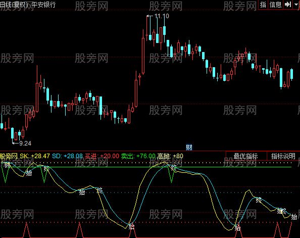Viewport: 300px width, 238px height.
Task: Click the 平安银行 stock name
Action: [x=43, y=5]
